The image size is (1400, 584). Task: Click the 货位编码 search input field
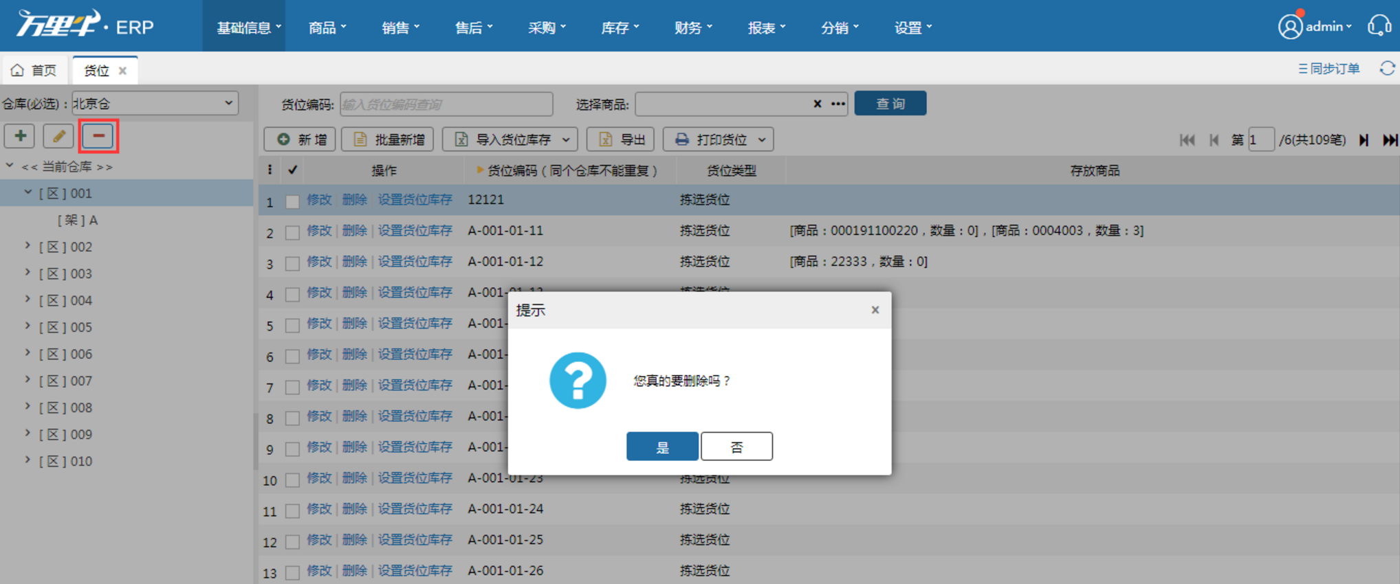pyautogui.click(x=446, y=104)
